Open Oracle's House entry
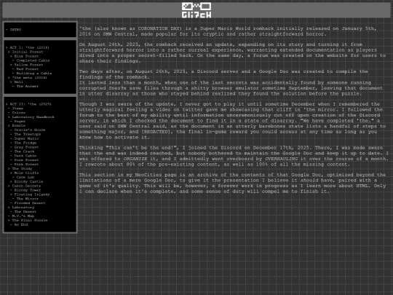This screenshot has width=393, height=295. (x=30, y=130)
